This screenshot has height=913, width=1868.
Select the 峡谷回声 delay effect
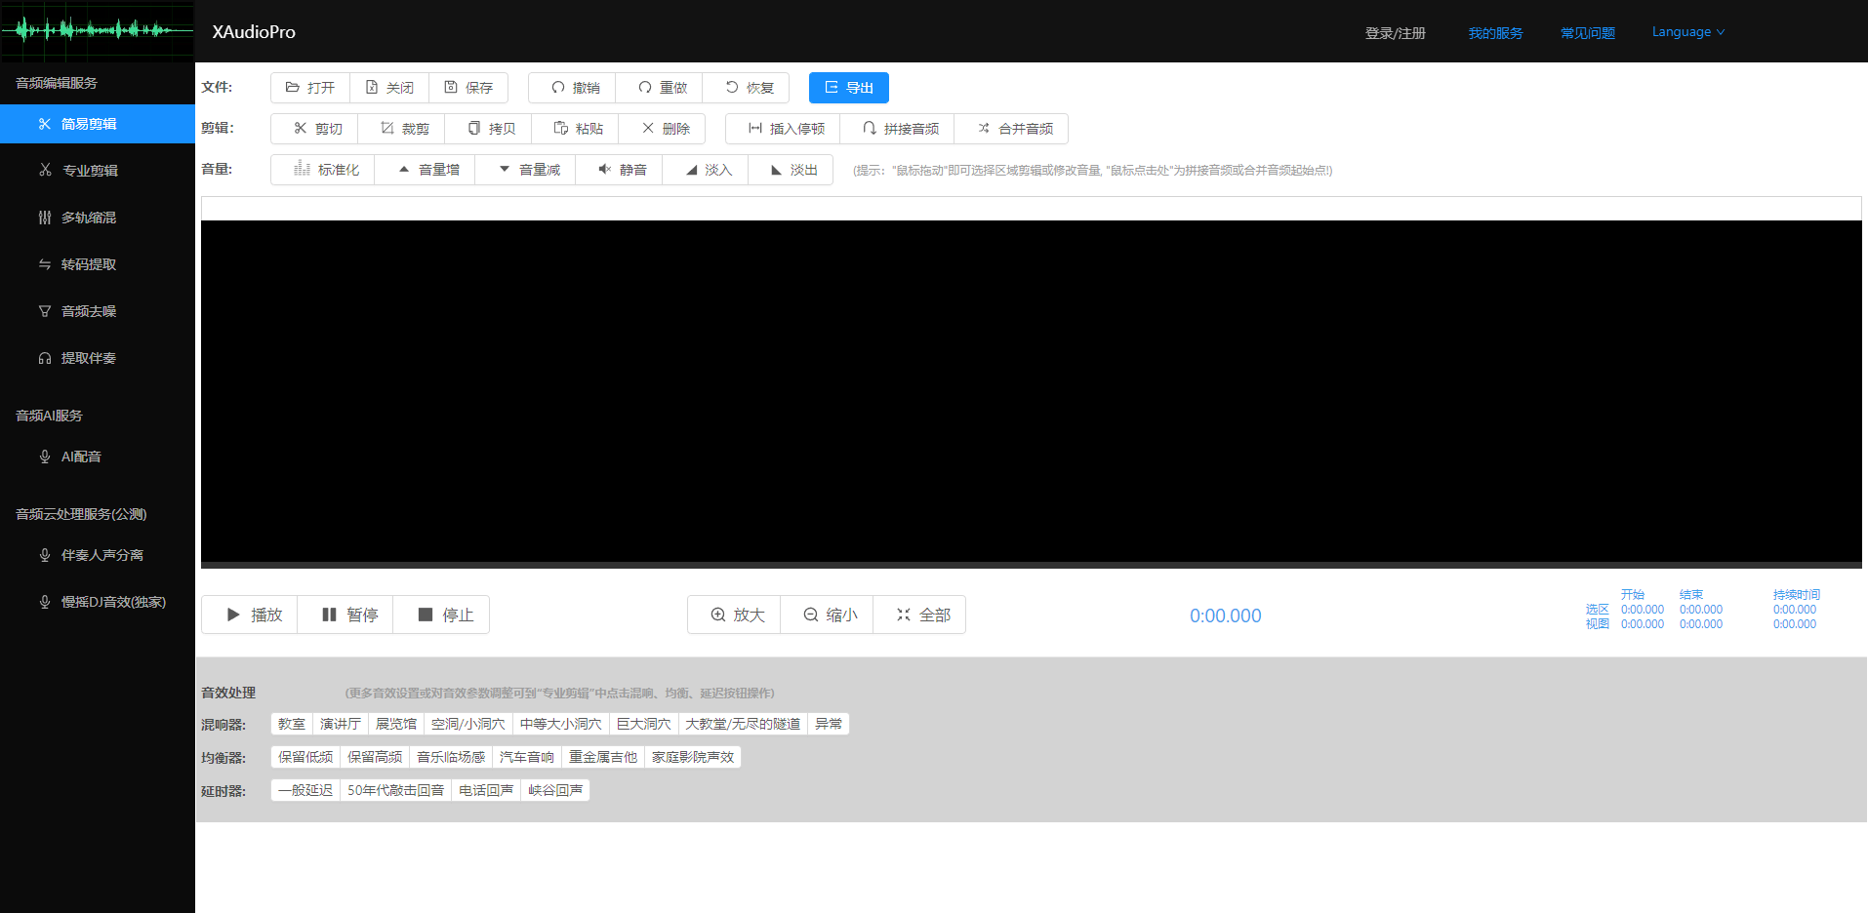(x=555, y=790)
